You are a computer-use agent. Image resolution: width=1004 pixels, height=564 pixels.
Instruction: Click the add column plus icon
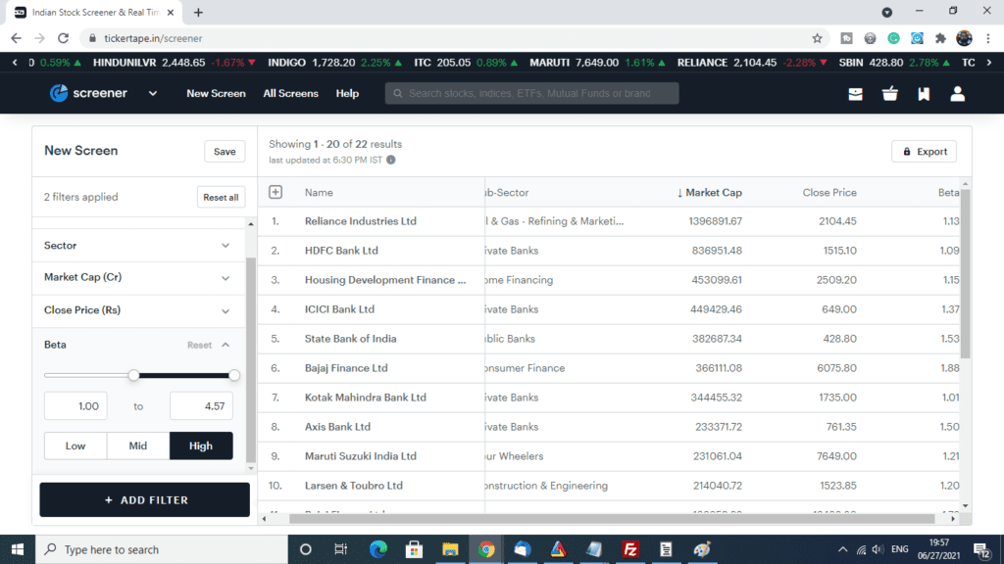pos(276,193)
